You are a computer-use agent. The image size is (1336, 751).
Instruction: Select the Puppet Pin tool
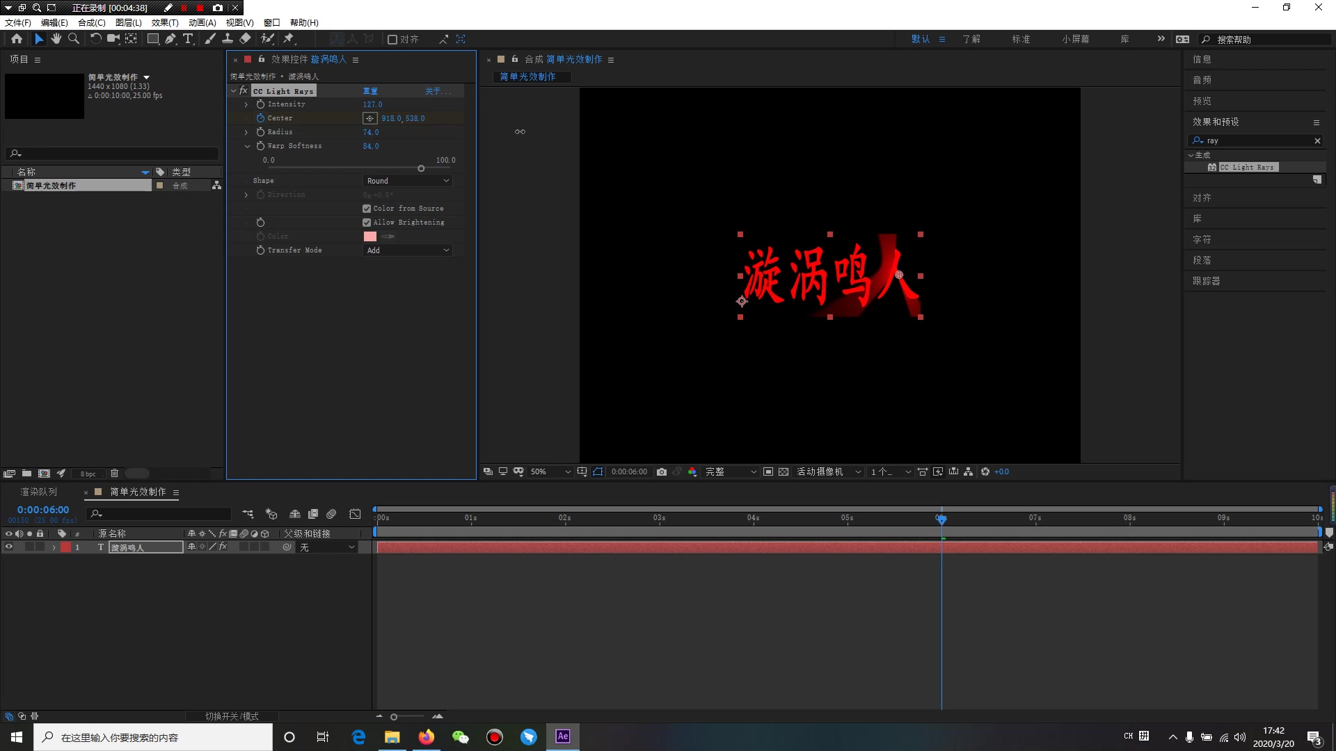[289, 39]
